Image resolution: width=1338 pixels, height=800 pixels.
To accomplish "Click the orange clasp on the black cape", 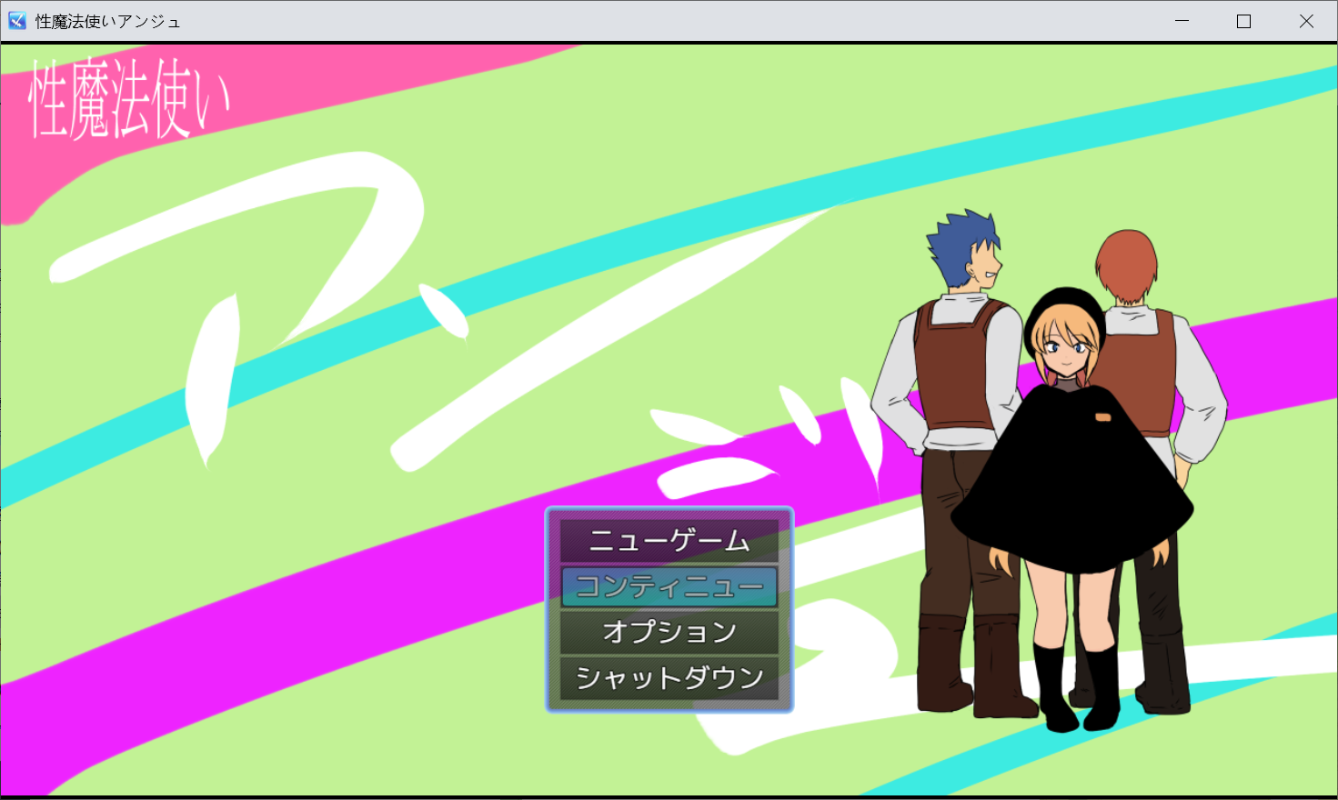I will (x=1102, y=417).
